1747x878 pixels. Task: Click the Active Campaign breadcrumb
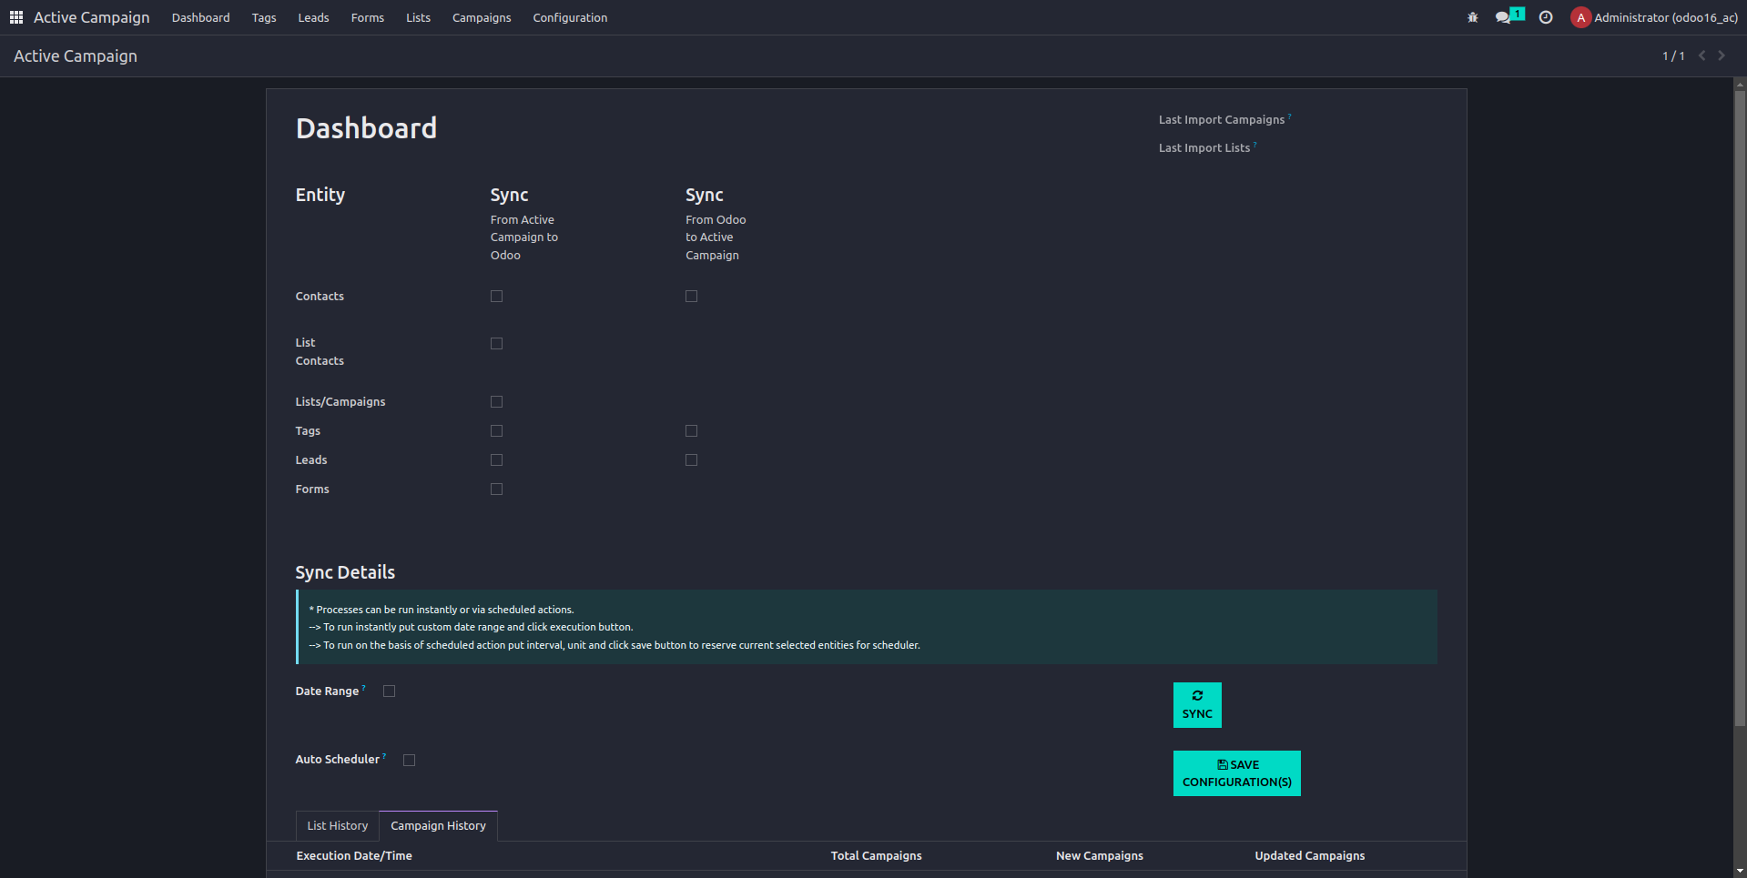coord(76,56)
